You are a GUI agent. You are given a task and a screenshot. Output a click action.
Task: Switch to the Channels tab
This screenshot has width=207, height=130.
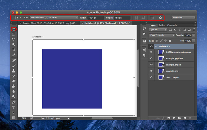point(172,25)
